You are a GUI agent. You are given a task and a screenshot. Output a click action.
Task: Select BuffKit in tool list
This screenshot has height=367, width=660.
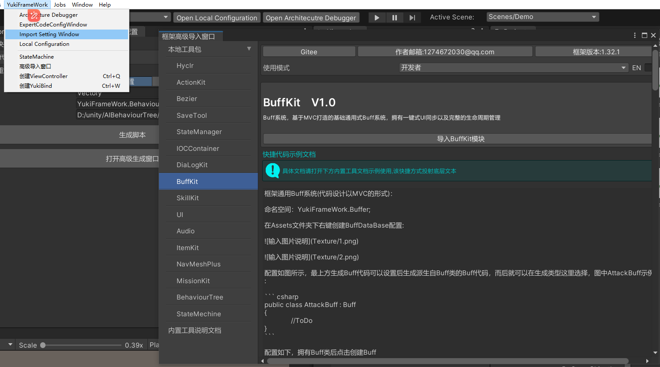coord(208,181)
